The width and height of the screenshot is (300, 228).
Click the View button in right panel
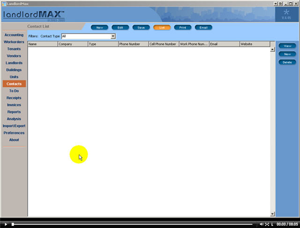coord(287,46)
